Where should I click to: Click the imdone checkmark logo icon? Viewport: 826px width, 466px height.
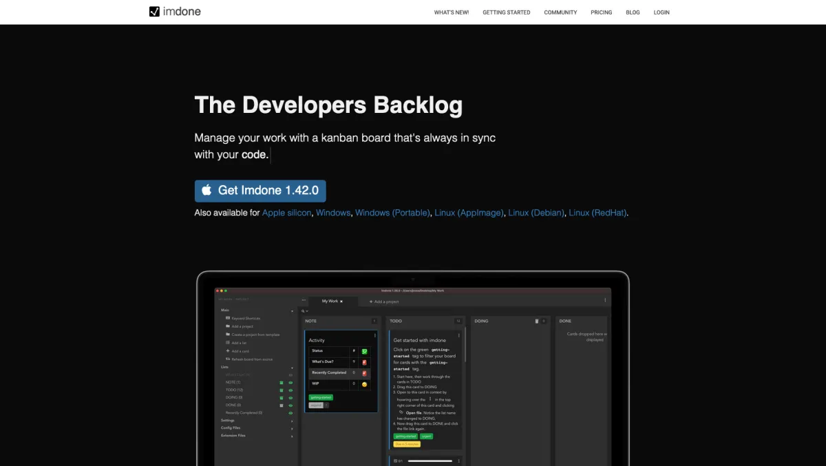(155, 12)
